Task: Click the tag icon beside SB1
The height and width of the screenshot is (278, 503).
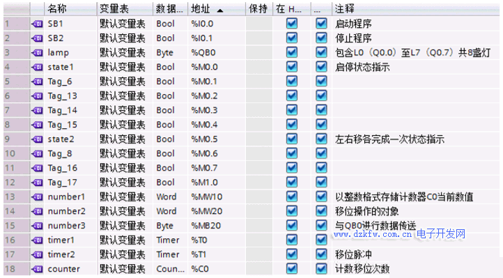Action: [38, 24]
